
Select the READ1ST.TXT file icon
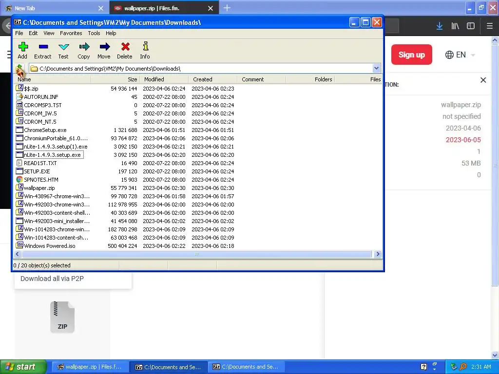click(19, 163)
